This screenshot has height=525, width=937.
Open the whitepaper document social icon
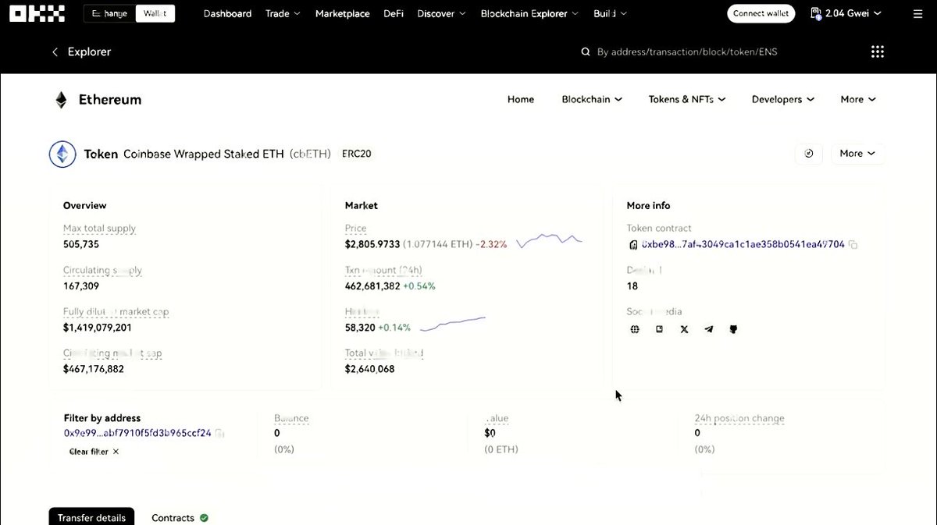click(x=660, y=329)
